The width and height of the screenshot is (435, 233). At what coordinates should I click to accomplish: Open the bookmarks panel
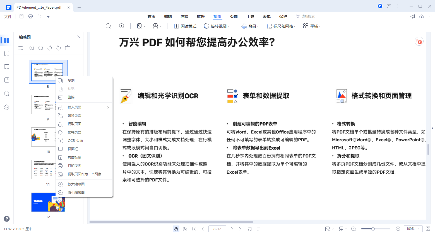6,53
